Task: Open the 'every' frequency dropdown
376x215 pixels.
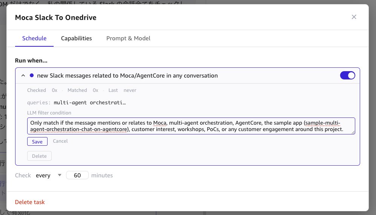Action: (x=49, y=175)
